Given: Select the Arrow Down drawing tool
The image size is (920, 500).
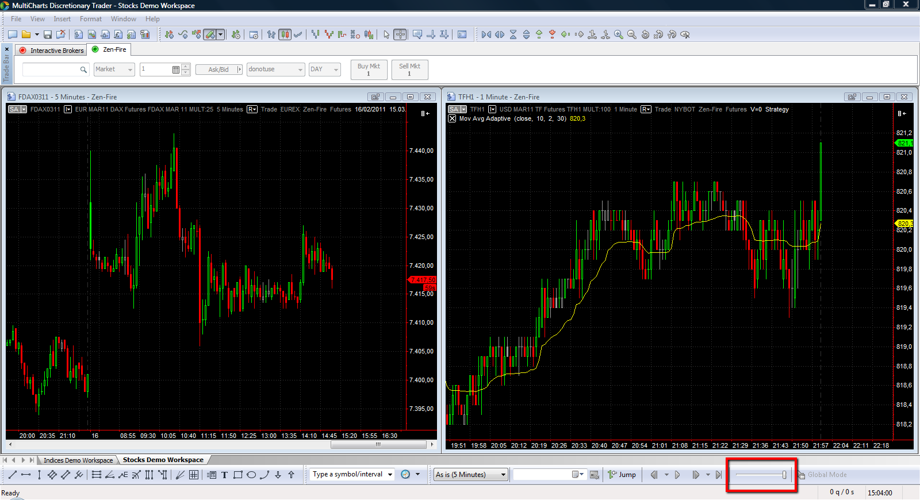Looking at the screenshot, I should pyautogui.click(x=278, y=475).
